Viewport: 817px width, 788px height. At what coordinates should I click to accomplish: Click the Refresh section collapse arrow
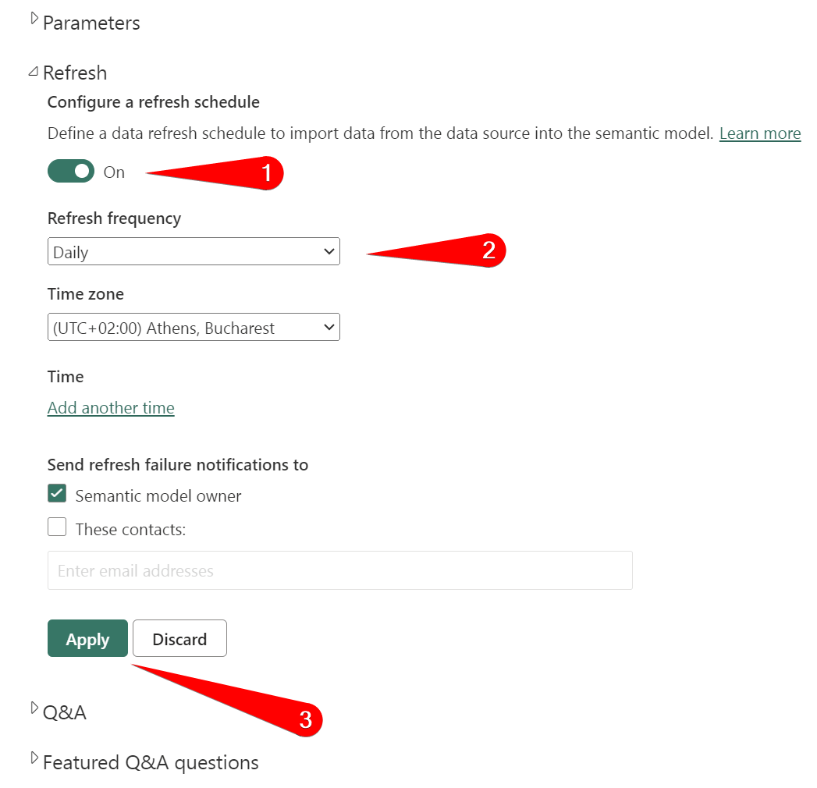(x=32, y=69)
